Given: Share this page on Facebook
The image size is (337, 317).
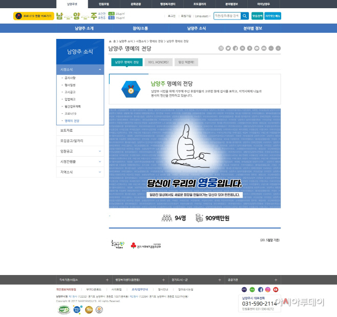Looking at the screenshot, I should (236, 48).
